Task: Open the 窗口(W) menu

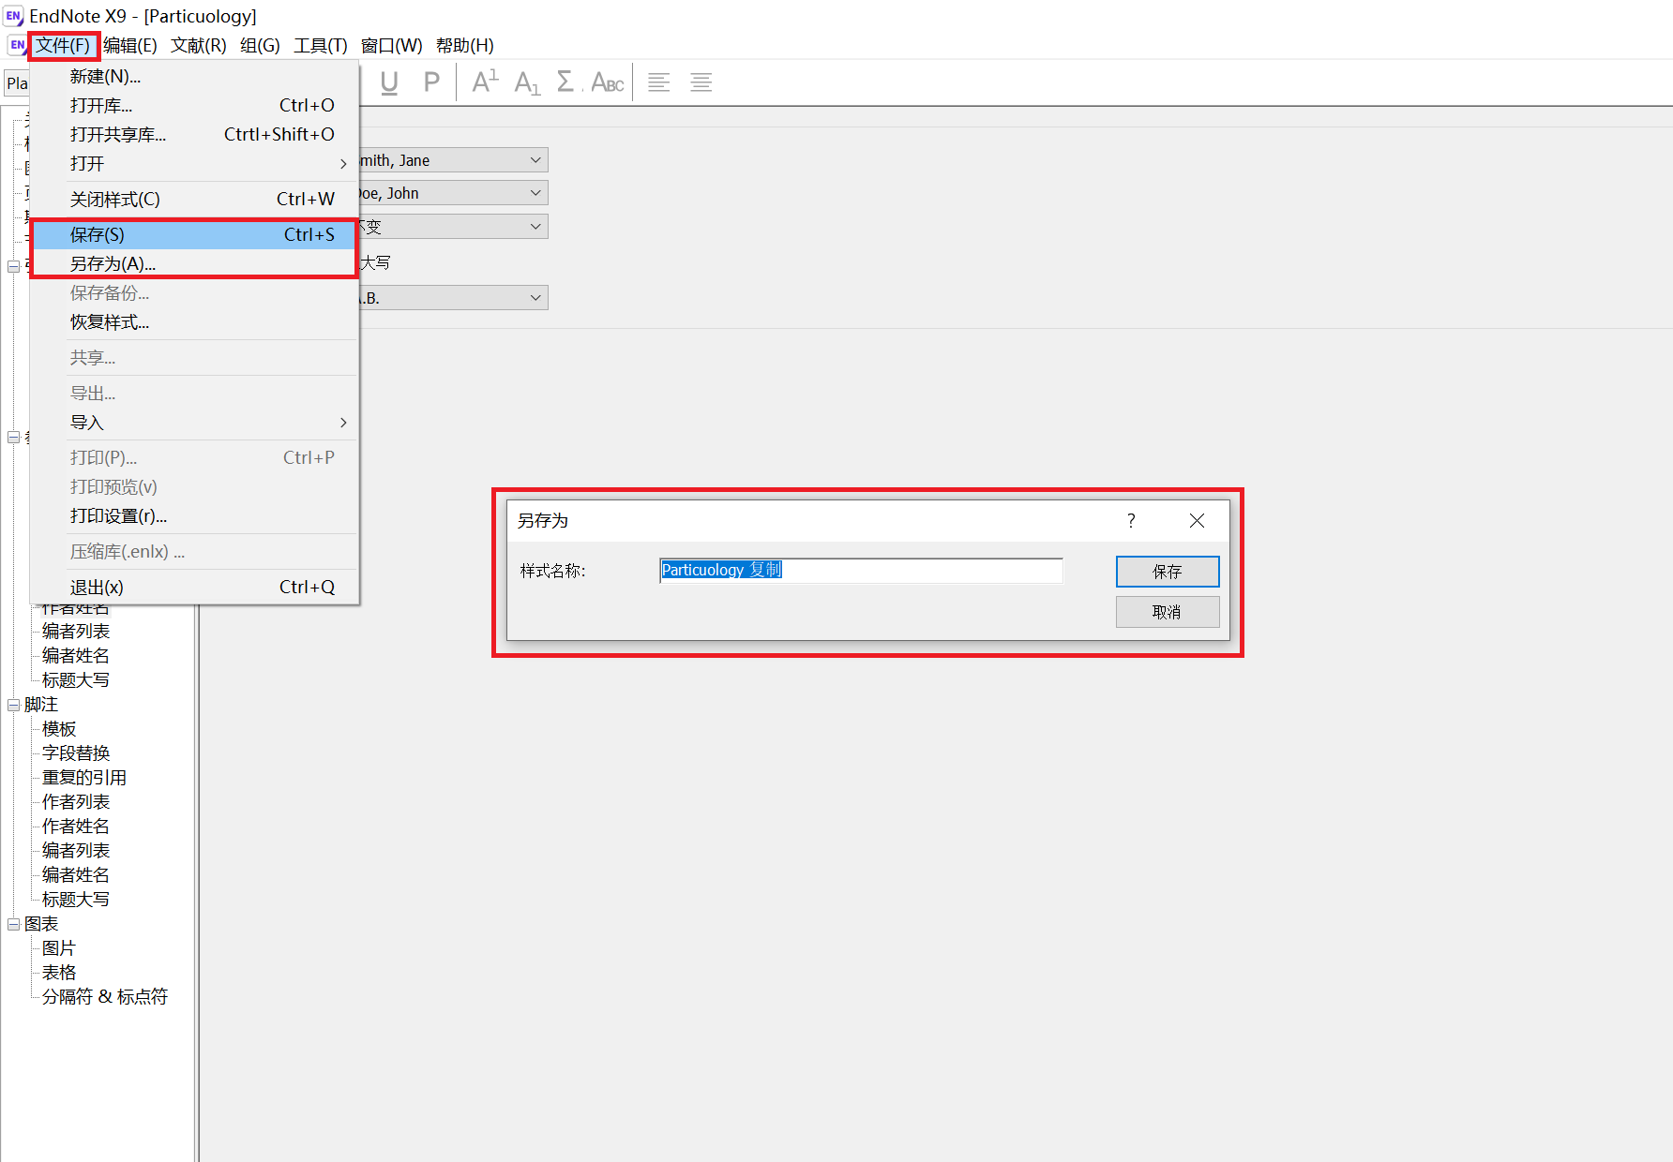Action: [x=391, y=45]
